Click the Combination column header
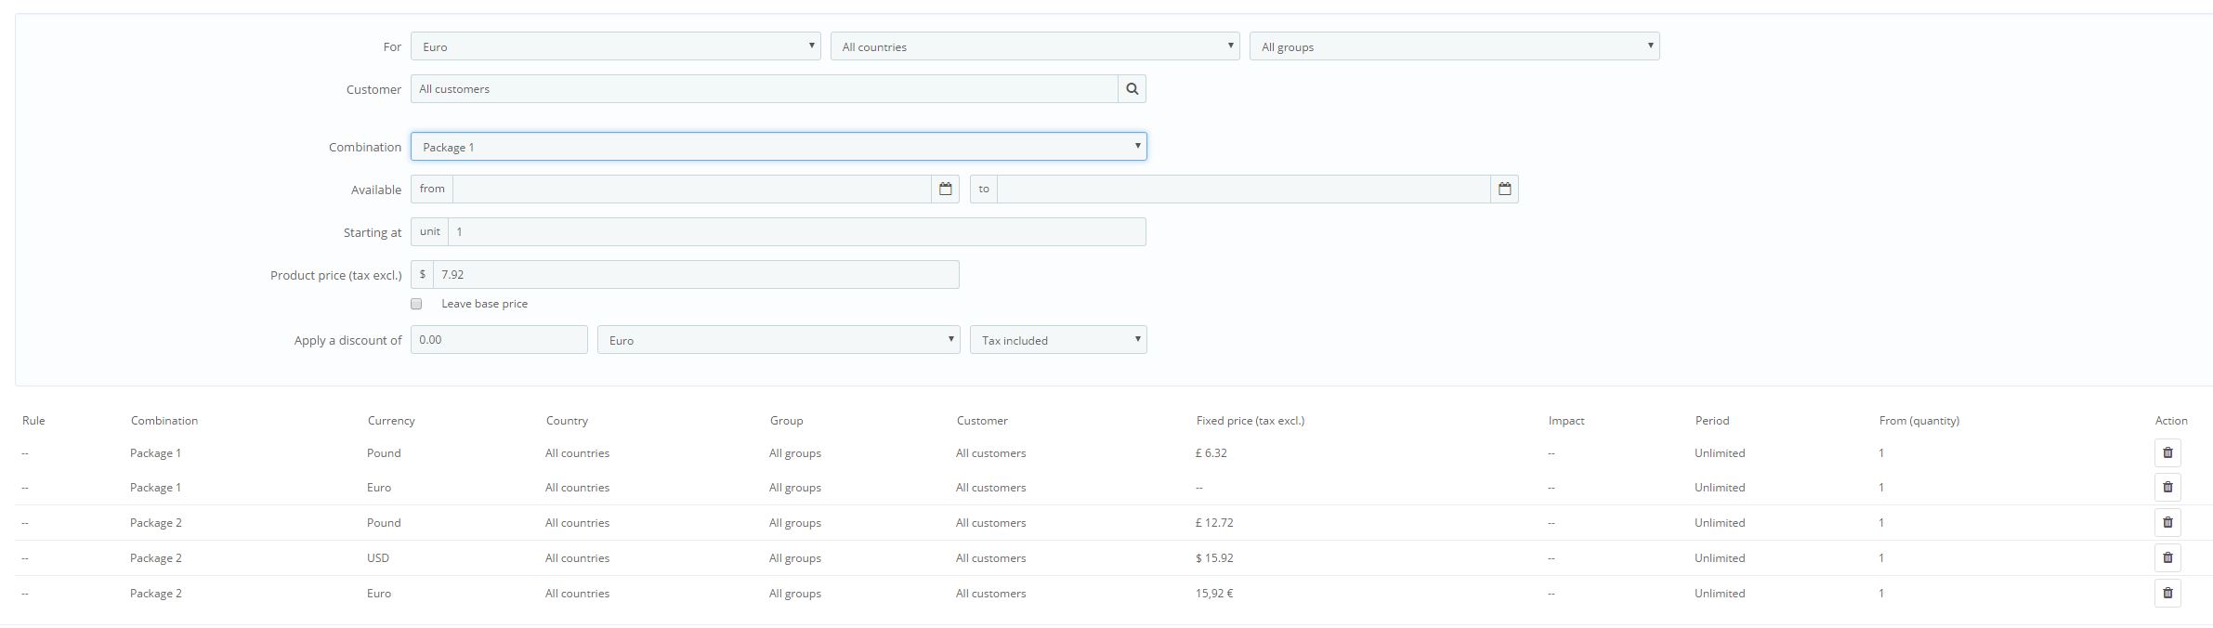This screenshot has height=628, width=2213. (164, 421)
